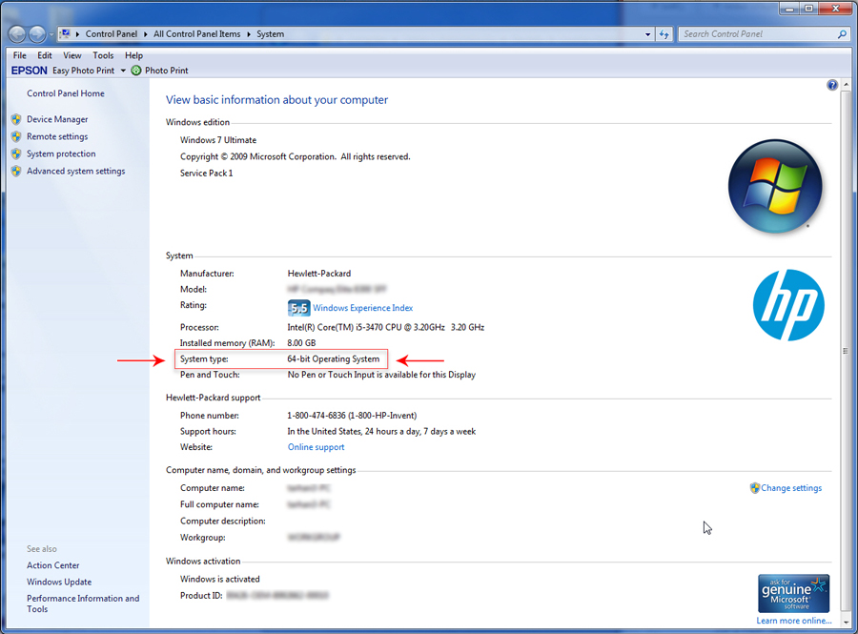The height and width of the screenshot is (634, 858).
Task: Open the File menu
Action: click(x=20, y=55)
